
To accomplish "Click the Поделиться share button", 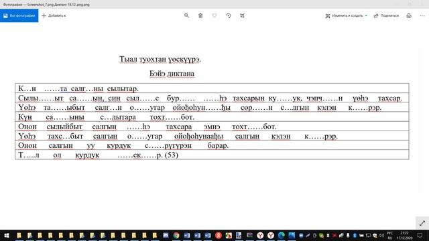I will point(386,15).
